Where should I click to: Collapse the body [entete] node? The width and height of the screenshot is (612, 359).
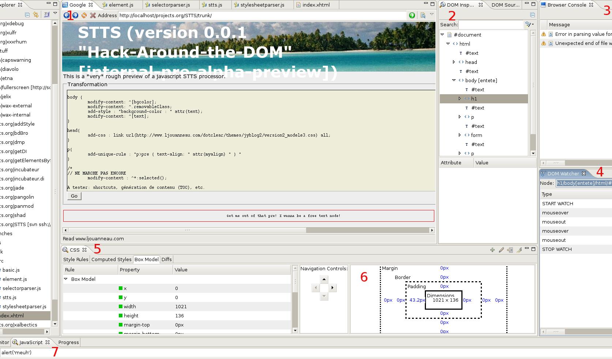(x=454, y=80)
